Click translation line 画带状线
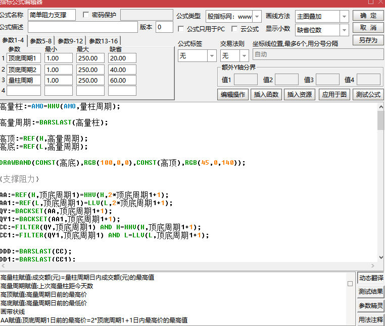 [x=13, y=312]
